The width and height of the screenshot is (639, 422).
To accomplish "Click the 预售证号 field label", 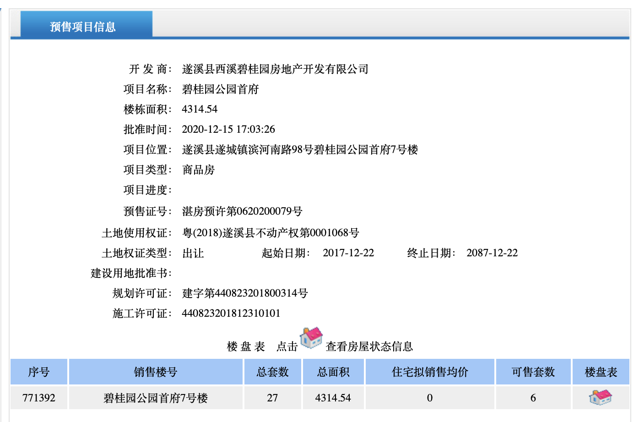I will 147,211.
